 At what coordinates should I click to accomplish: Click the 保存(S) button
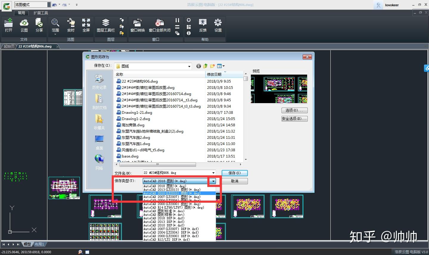(x=234, y=173)
